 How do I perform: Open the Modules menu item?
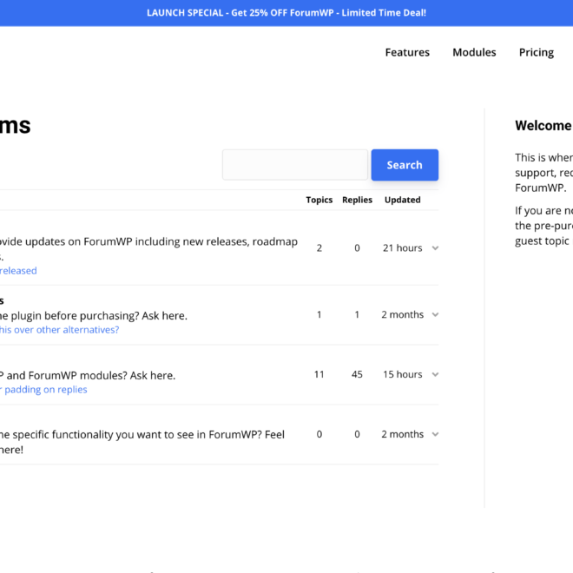coord(474,52)
